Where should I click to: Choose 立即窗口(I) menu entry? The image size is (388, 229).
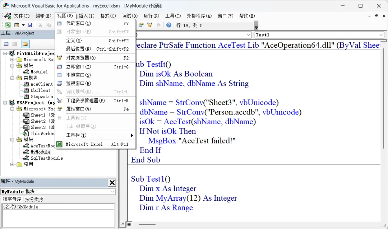[96, 67]
